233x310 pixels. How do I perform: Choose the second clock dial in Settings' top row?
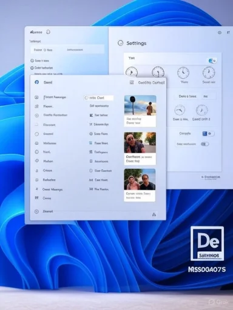pyautogui.click(x=158, y=72)
